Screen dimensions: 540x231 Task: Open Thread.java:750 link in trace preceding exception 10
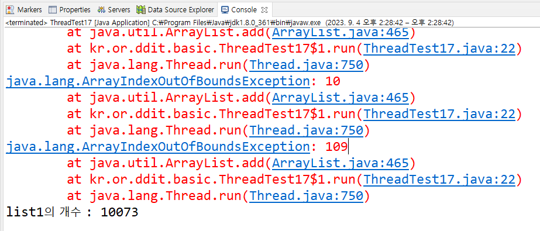(306, 65)
